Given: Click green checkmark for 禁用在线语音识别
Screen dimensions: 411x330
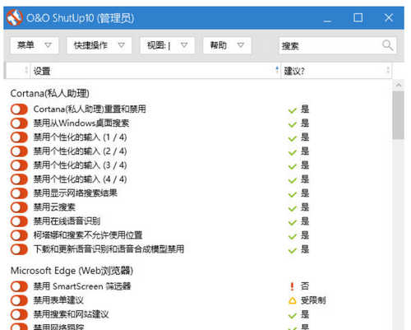Looking at the screenshot, I should pyautogui.click(x=293, y=222).
